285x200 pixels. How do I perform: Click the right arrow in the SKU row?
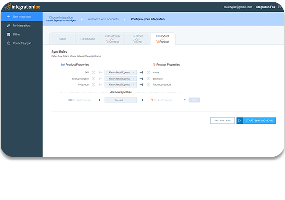tap(141, 72)
